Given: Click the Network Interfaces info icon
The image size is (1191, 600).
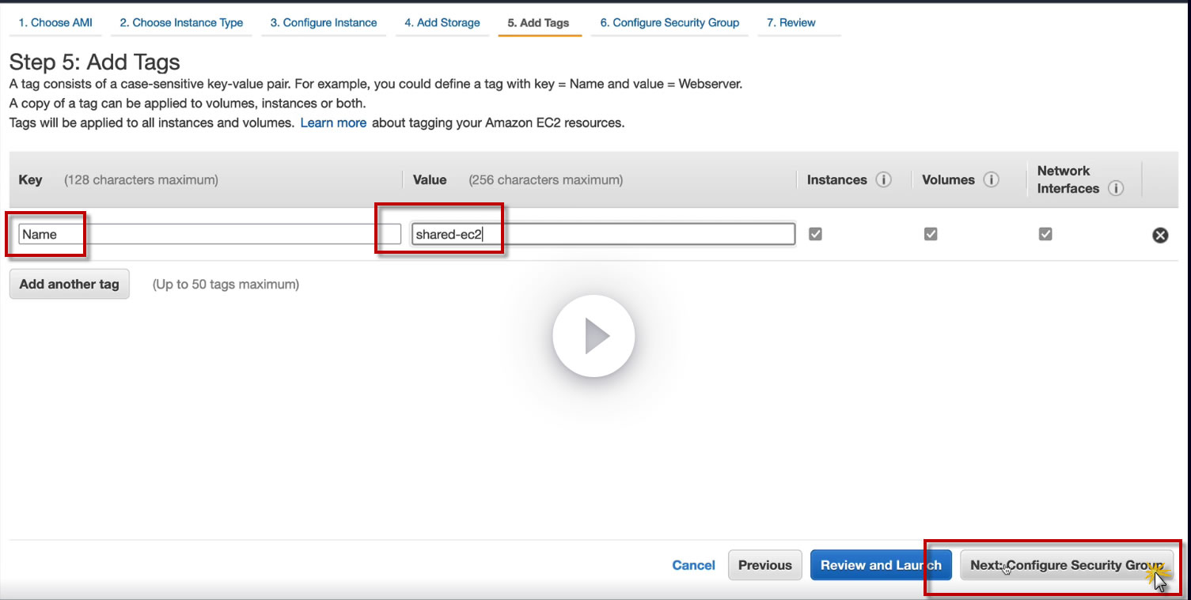Looking at the screenshot, I should [x=1116, y=189].
